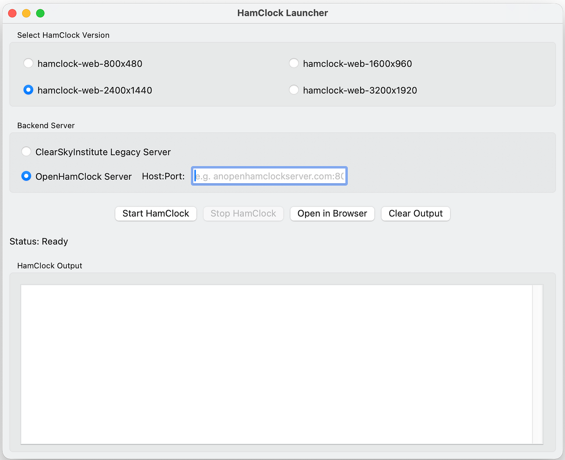
Task: Click the Host:Port label text
Action: coord(163,176)
